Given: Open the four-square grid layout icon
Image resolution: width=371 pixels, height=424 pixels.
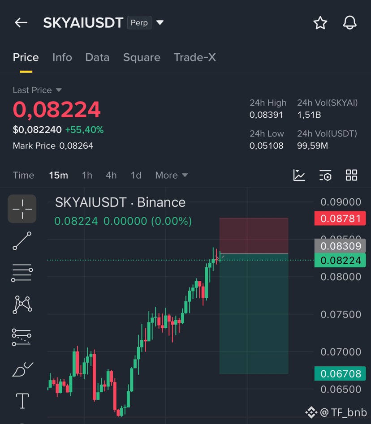Looking at the screenshot, I should click(352, 175).
